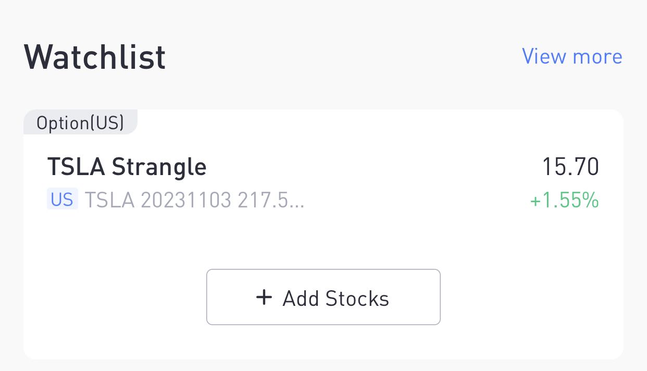Tap the TSLA ticker in the bold title
Image resolution: width=647 pixels, height=371 pixels.
click(x=77, y=167)
